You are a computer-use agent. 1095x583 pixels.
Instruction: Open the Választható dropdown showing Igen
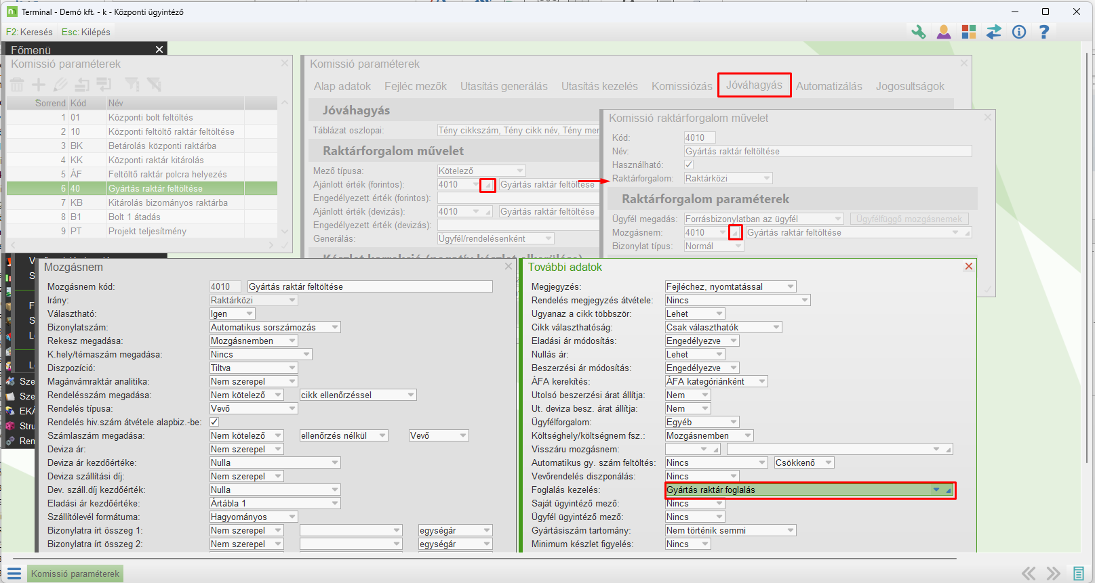tap(232, 314)
